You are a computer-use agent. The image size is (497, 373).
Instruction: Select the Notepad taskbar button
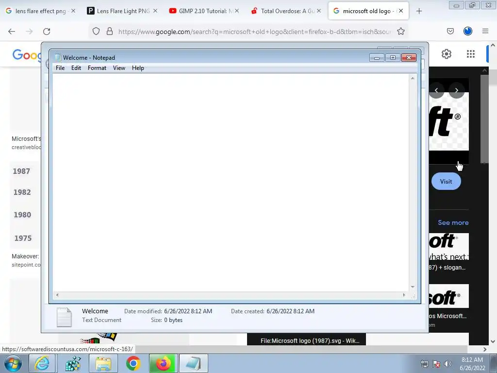coord(193,363)
